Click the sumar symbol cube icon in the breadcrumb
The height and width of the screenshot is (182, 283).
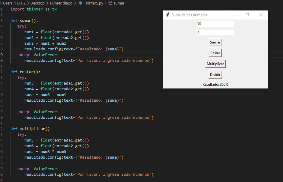(110, 3)
